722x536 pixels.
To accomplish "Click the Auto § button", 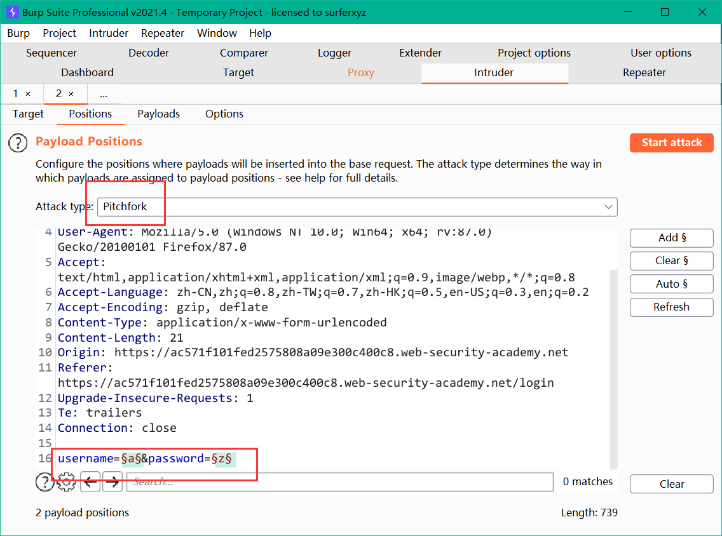I will point(672,284).
